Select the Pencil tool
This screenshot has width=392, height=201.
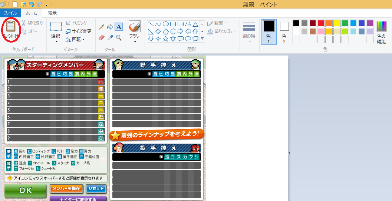click(101, 27)
